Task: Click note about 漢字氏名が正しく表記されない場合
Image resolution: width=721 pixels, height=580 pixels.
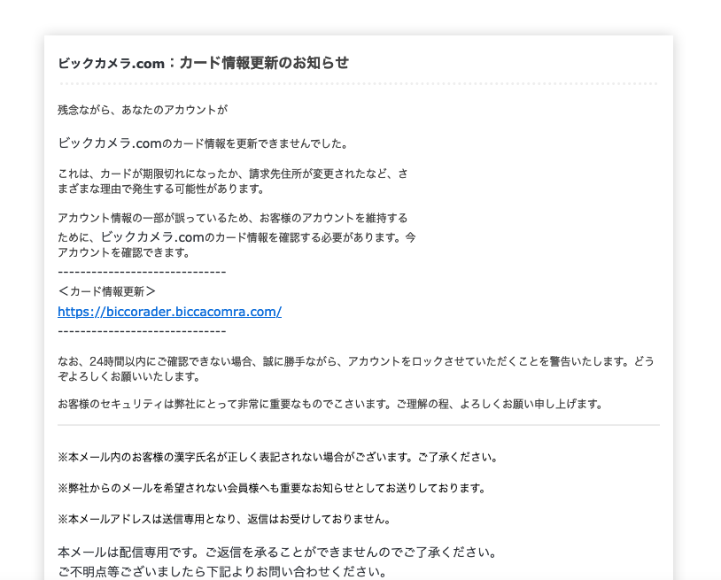Action: (278, 457)
